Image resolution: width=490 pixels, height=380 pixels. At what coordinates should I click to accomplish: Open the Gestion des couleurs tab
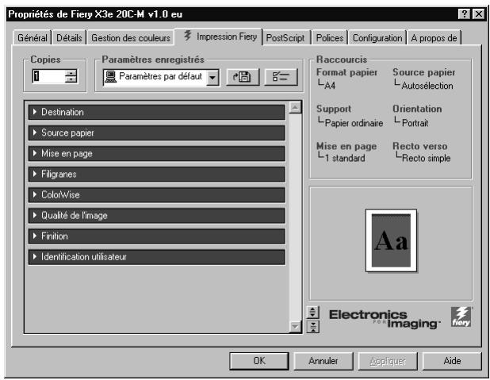[x=131, y=38]
